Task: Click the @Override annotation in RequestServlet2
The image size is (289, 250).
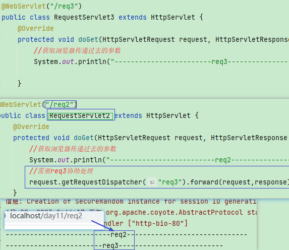Action: (31, 127)
